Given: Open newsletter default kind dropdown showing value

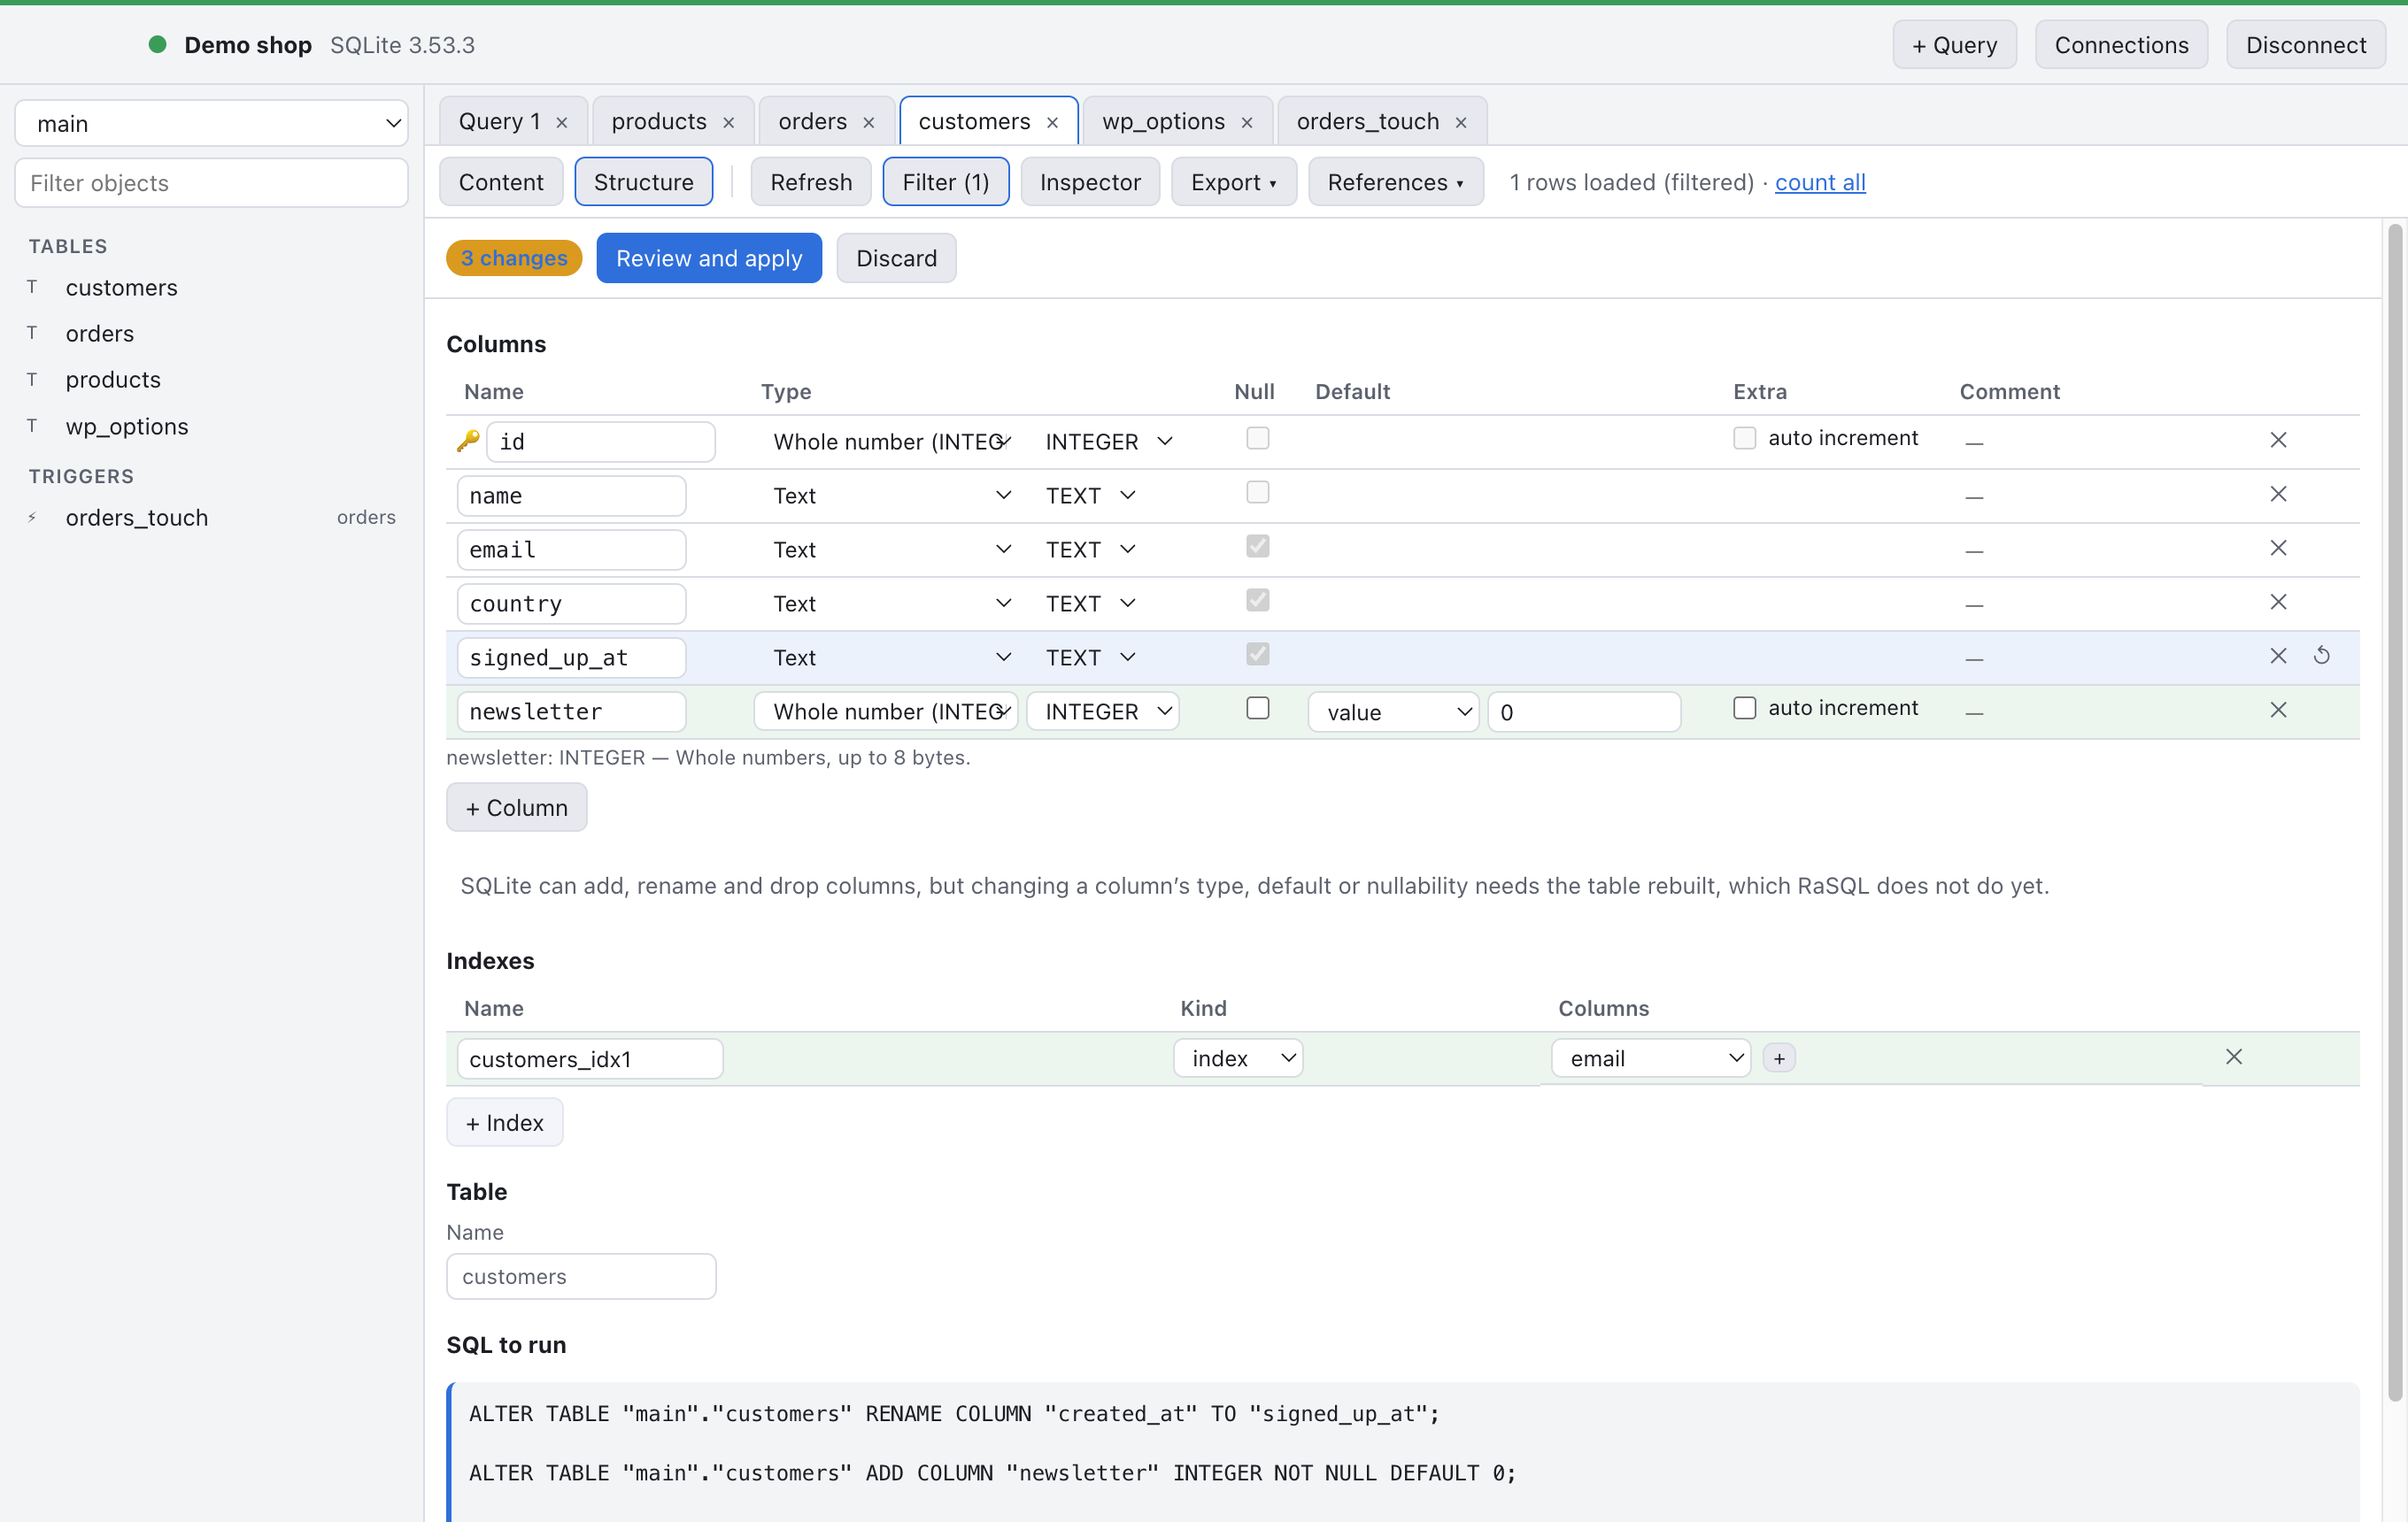Looking at the screenshot, I should click(1393, 712).
